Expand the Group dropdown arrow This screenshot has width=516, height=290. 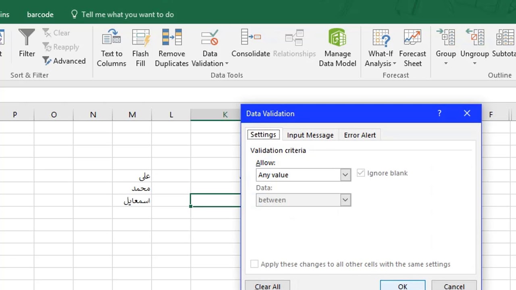[x=446, y=64]
